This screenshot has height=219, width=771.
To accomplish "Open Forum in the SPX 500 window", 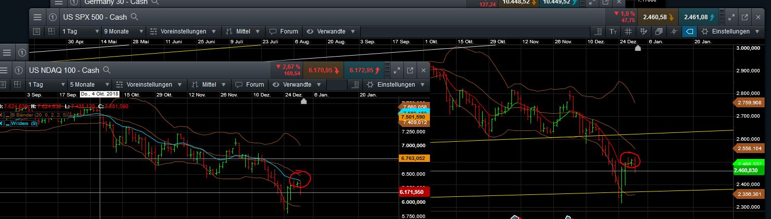I will click(284, 31).
